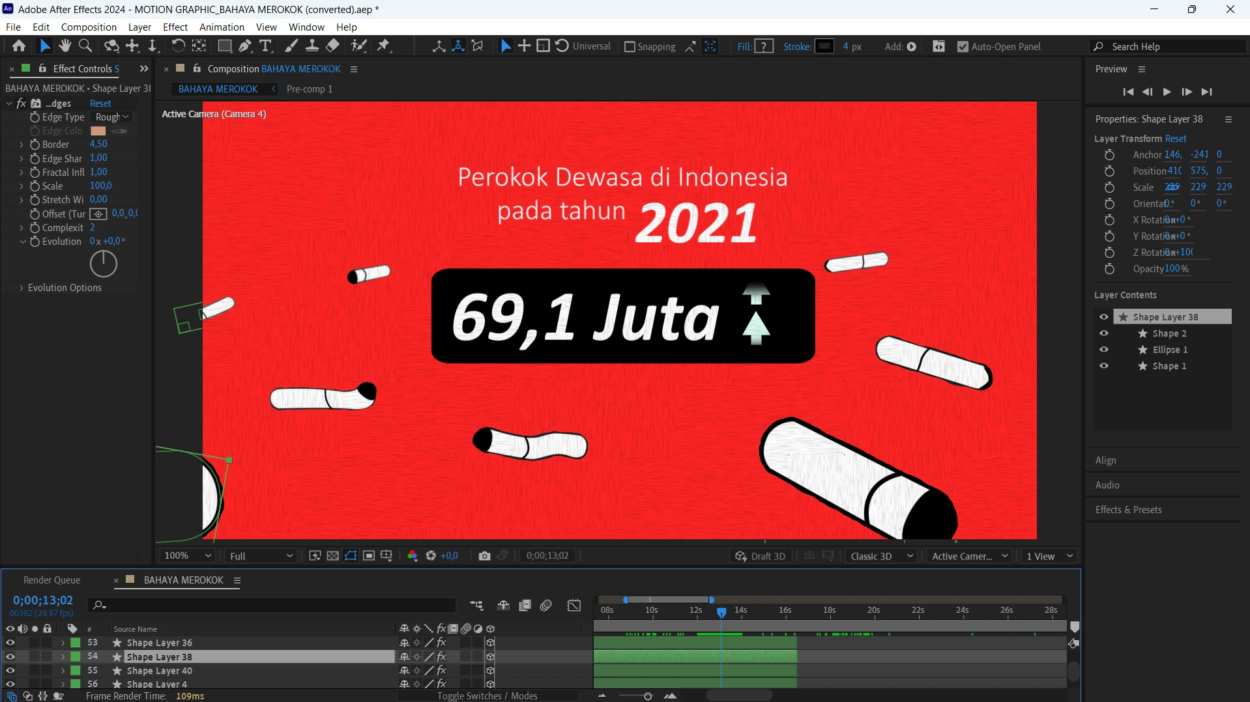Screen dimensions: 1250x702
Task: Open the Full resolution dropdown
Action: pos(261,556)
